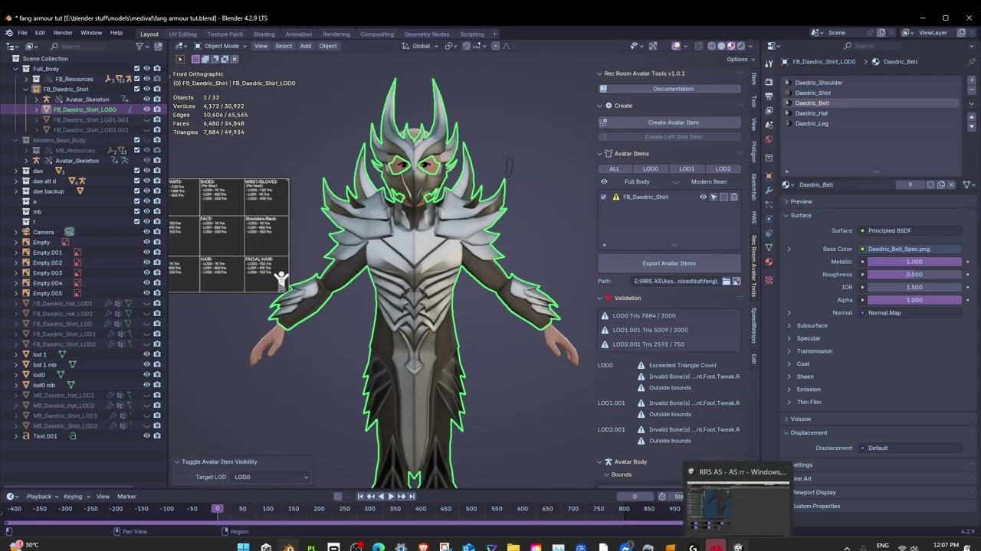981x551 pixels.
Task: Click the folder browse icon beside Path
Action: (726, 281)
